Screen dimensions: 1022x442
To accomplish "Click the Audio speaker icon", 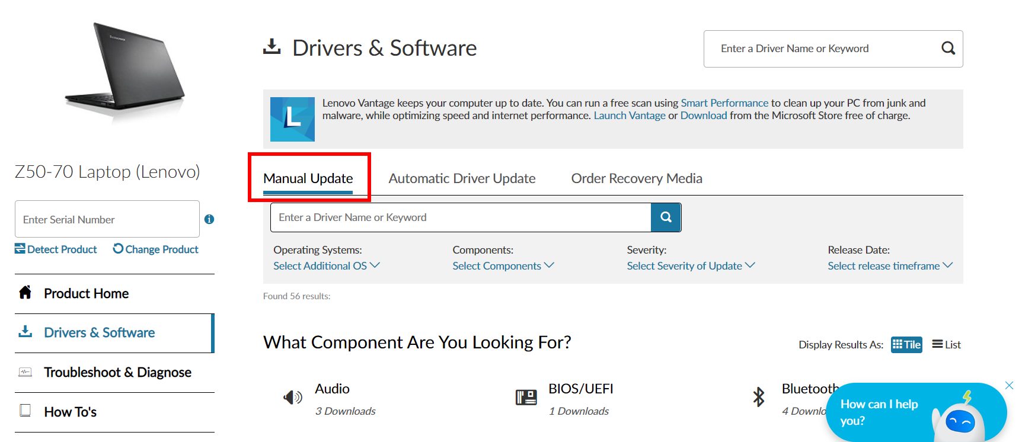I will pos(293,397).
